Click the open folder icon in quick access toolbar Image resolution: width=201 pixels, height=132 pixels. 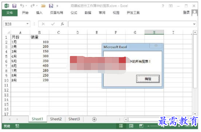(x=43, y=6)
